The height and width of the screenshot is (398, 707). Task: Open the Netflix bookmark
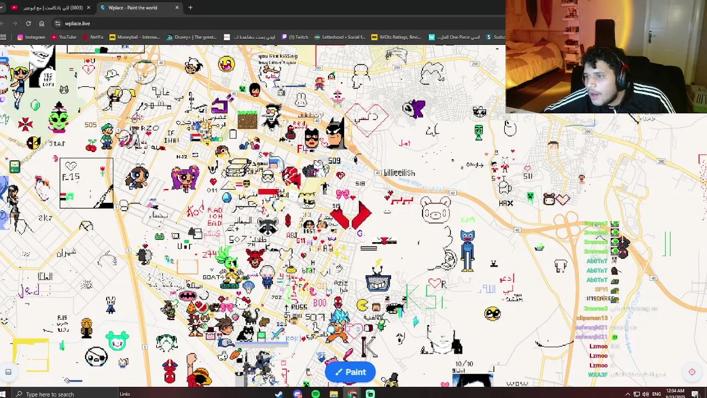(93, 37)
